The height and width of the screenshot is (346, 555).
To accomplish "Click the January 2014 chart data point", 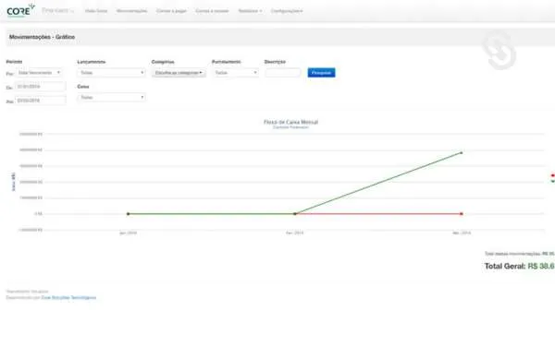I will [129, 214].
